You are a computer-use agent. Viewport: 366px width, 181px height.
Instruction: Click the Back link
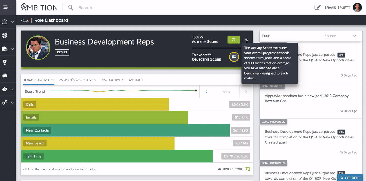25,21
